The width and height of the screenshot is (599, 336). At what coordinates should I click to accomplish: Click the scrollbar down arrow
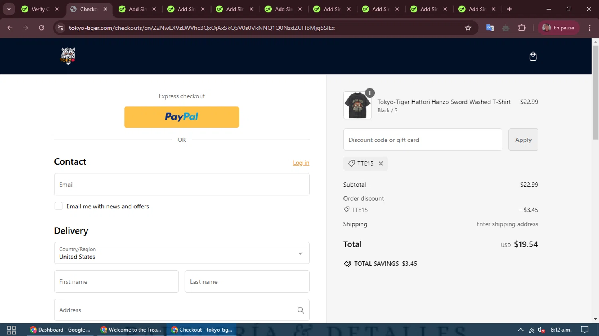(x=595, y=319)
